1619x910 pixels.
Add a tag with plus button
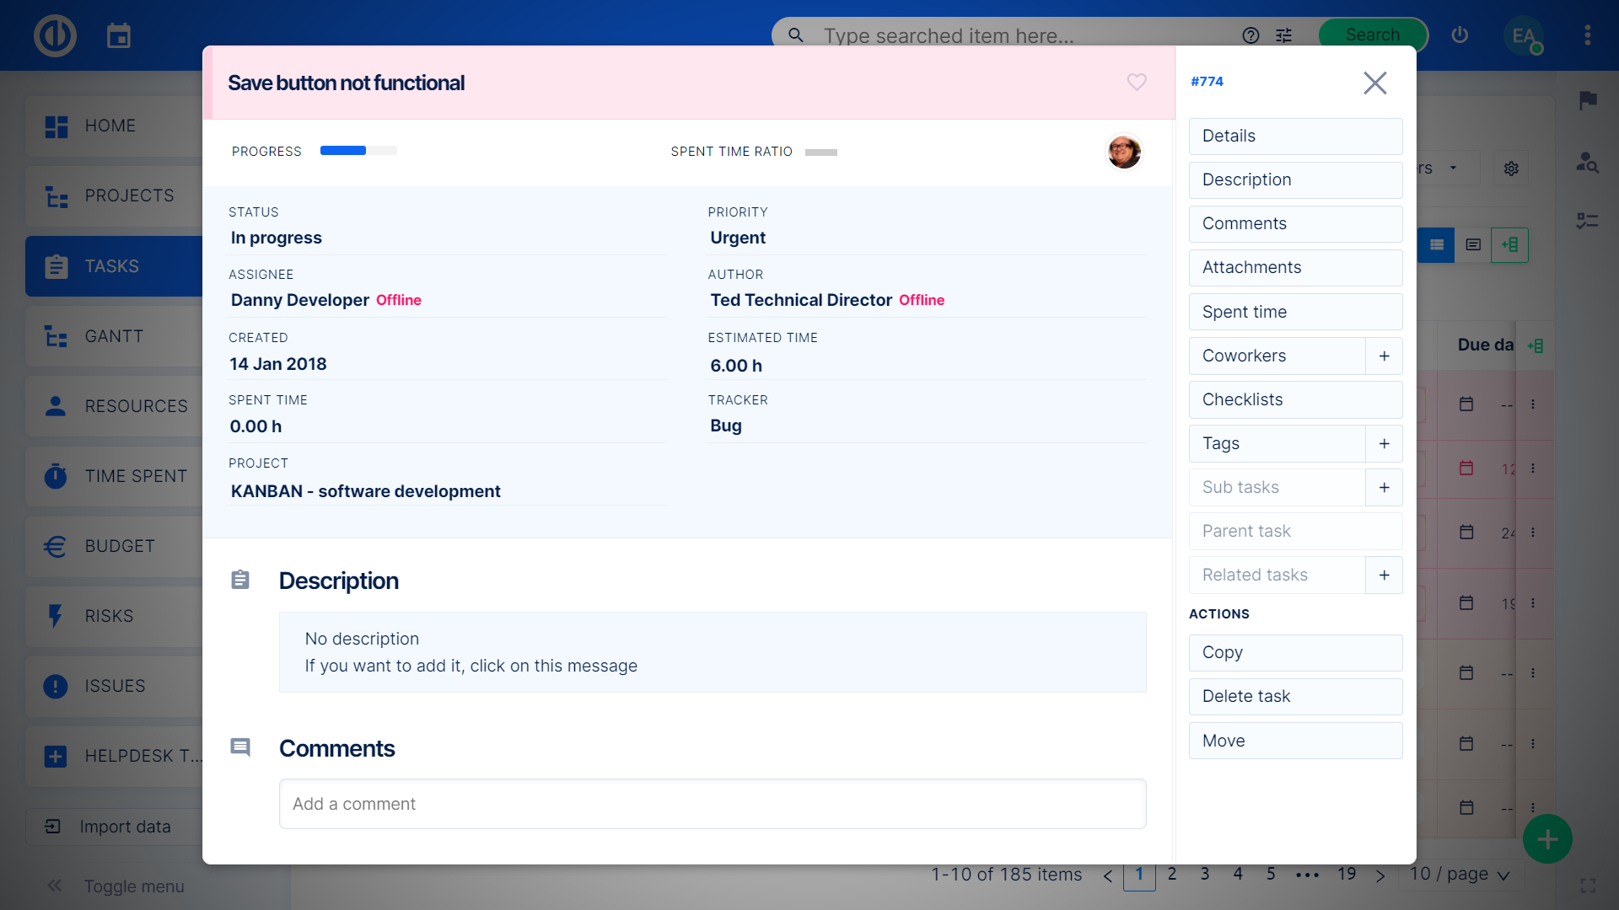click(x=1384, y=444)
